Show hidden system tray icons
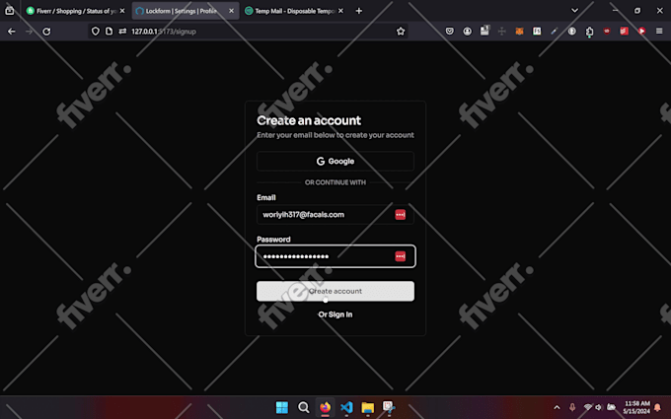This screenshot has height=419, width=671. click(x=557, y=407)
